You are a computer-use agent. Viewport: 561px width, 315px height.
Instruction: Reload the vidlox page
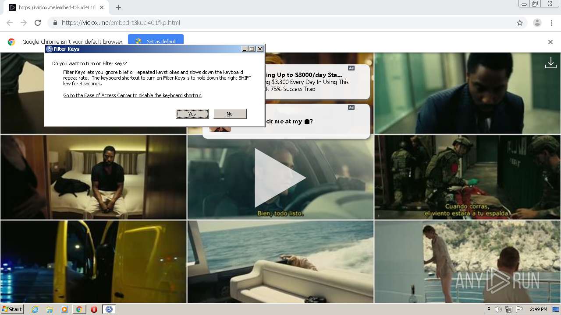[x=38, y=23]
